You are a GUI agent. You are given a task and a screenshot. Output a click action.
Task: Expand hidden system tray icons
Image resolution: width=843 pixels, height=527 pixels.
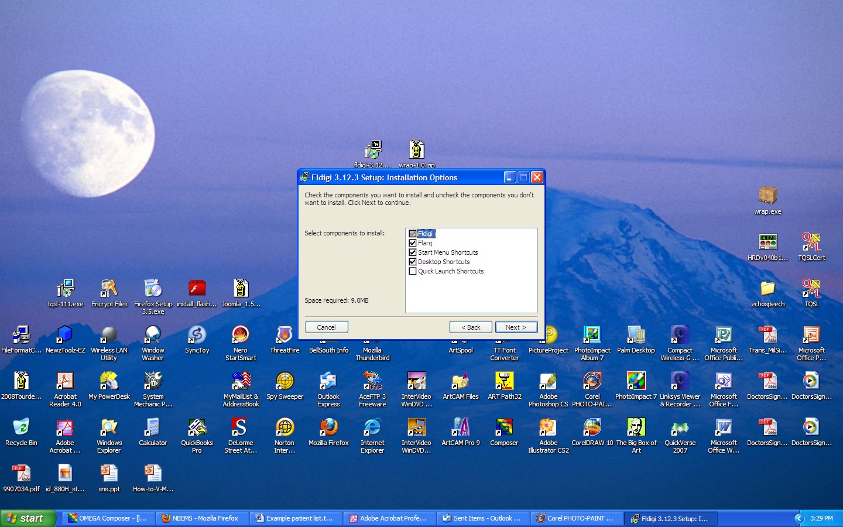(799, 518)
